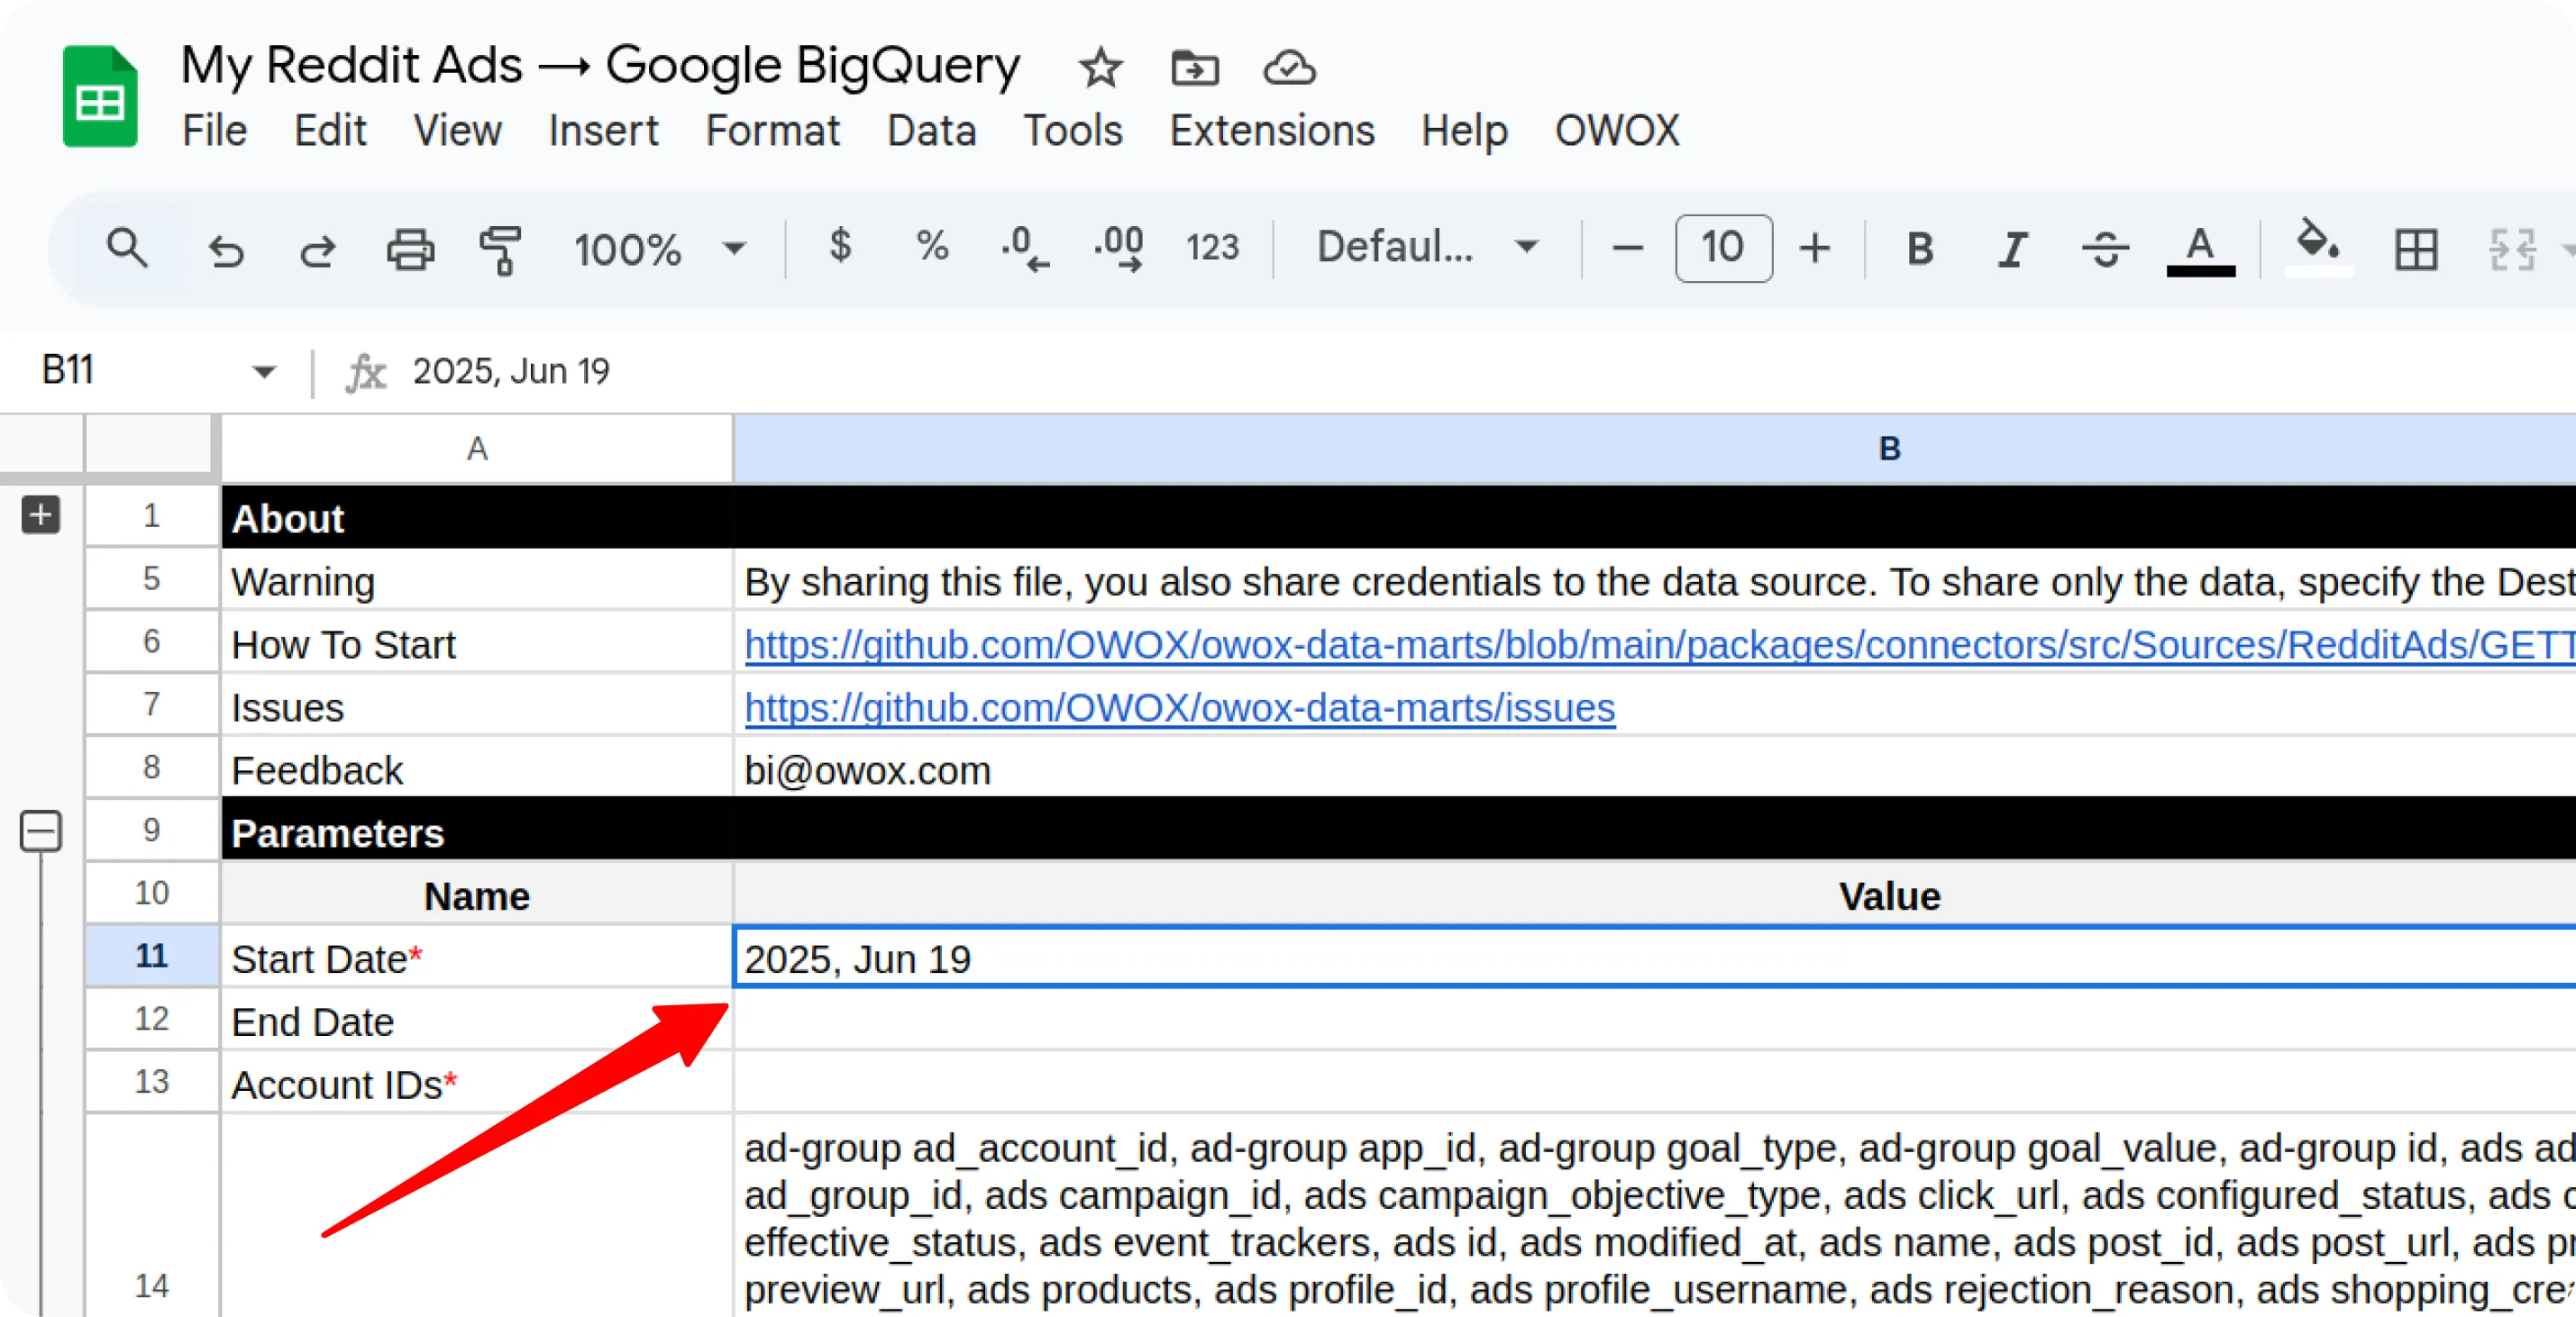Screen dimensions: 2576x1317
Task: Open more number formats 123
Action: (x=1212, y=247)
